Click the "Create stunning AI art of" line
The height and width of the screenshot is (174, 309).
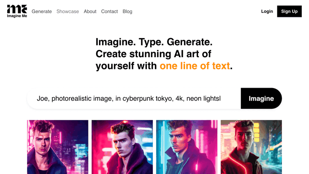click(x=154, y=54)
